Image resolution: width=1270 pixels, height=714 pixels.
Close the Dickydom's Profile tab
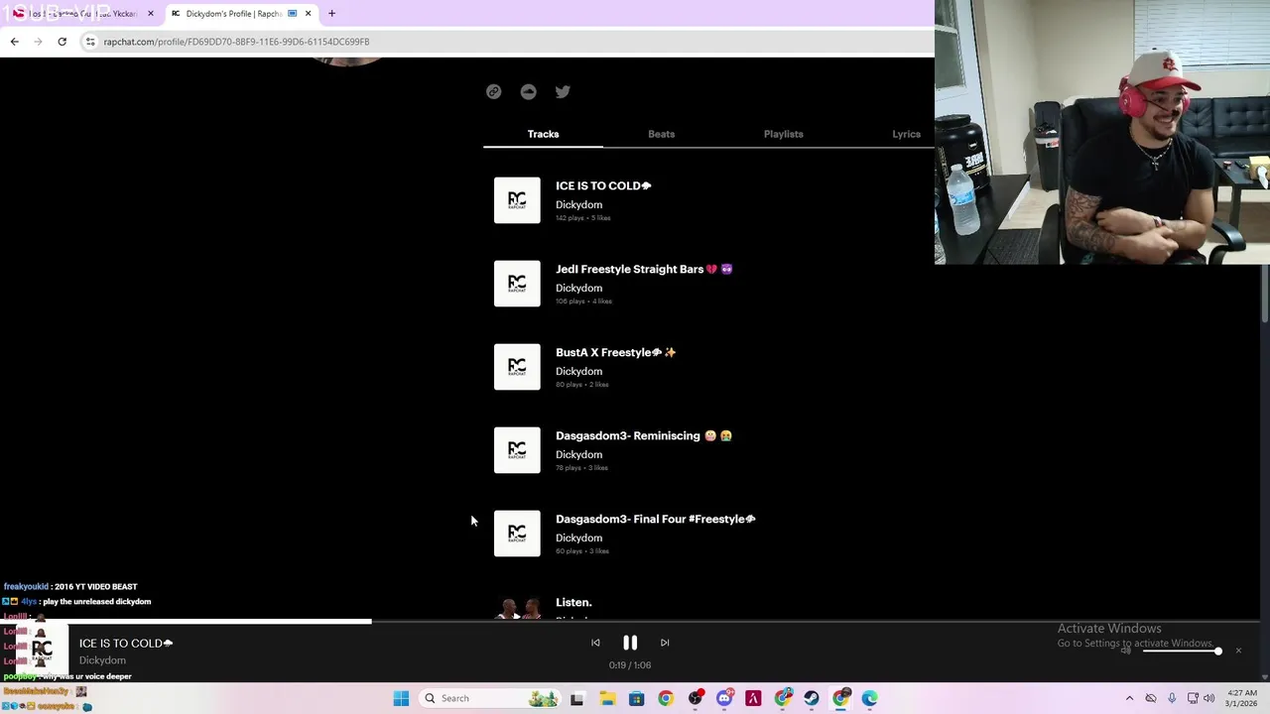click(308, 14)
